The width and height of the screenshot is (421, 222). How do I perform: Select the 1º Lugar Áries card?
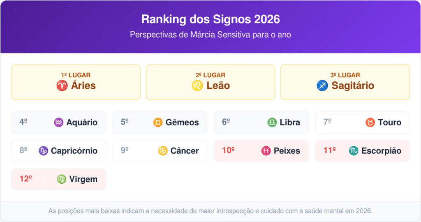[x=76, y=82]
